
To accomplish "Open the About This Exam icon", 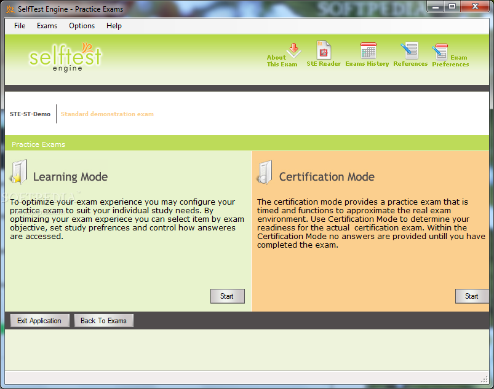I will coord(293,50).
